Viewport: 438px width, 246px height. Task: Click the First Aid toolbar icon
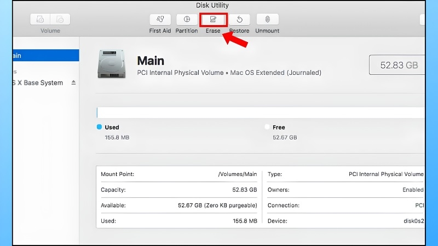point(160,19)
